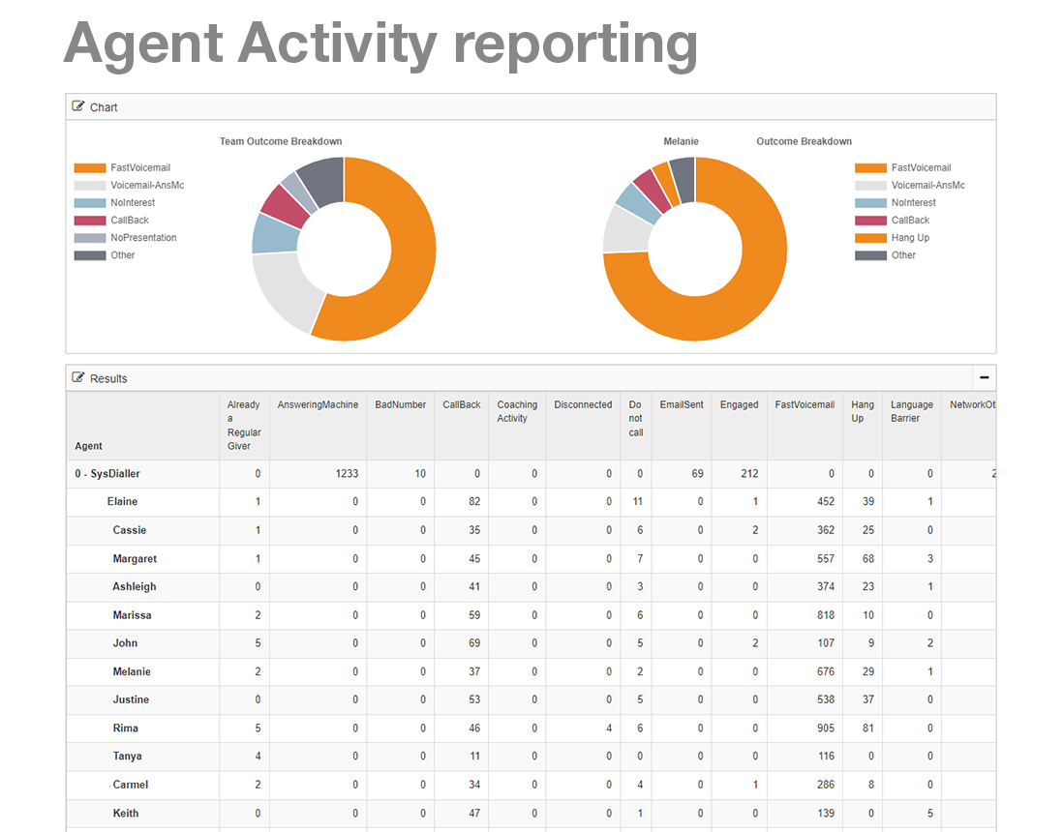Click the Team Outcome Breakdown chart title
Screen dimensions: 1063x832
pos(281,140)
